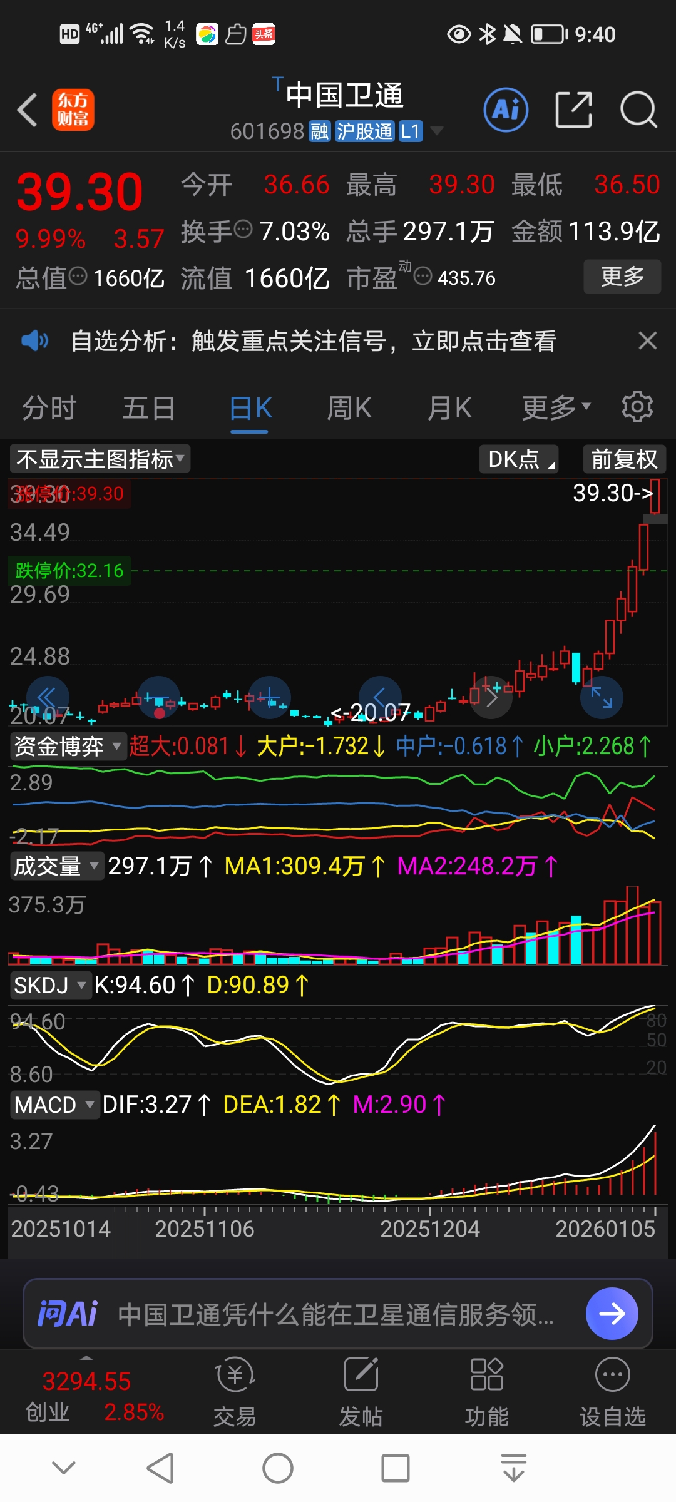The height and width of the screenshot is (1502, 676).
Task: Tap navigation bar pull-down menu icon
Action: [514, 1468]
